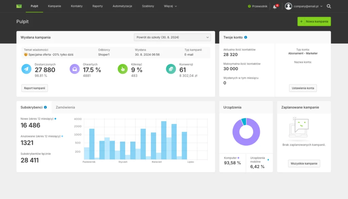Click the green envelope logo icon

click(x=19, y=6)
